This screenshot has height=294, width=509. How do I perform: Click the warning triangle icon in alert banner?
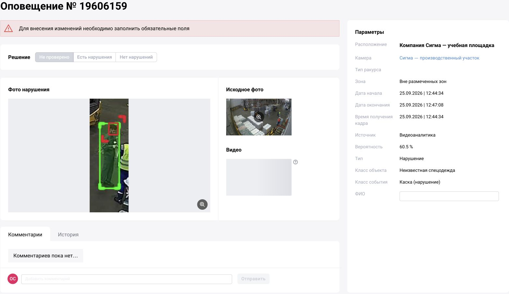(x=8, y=28)
